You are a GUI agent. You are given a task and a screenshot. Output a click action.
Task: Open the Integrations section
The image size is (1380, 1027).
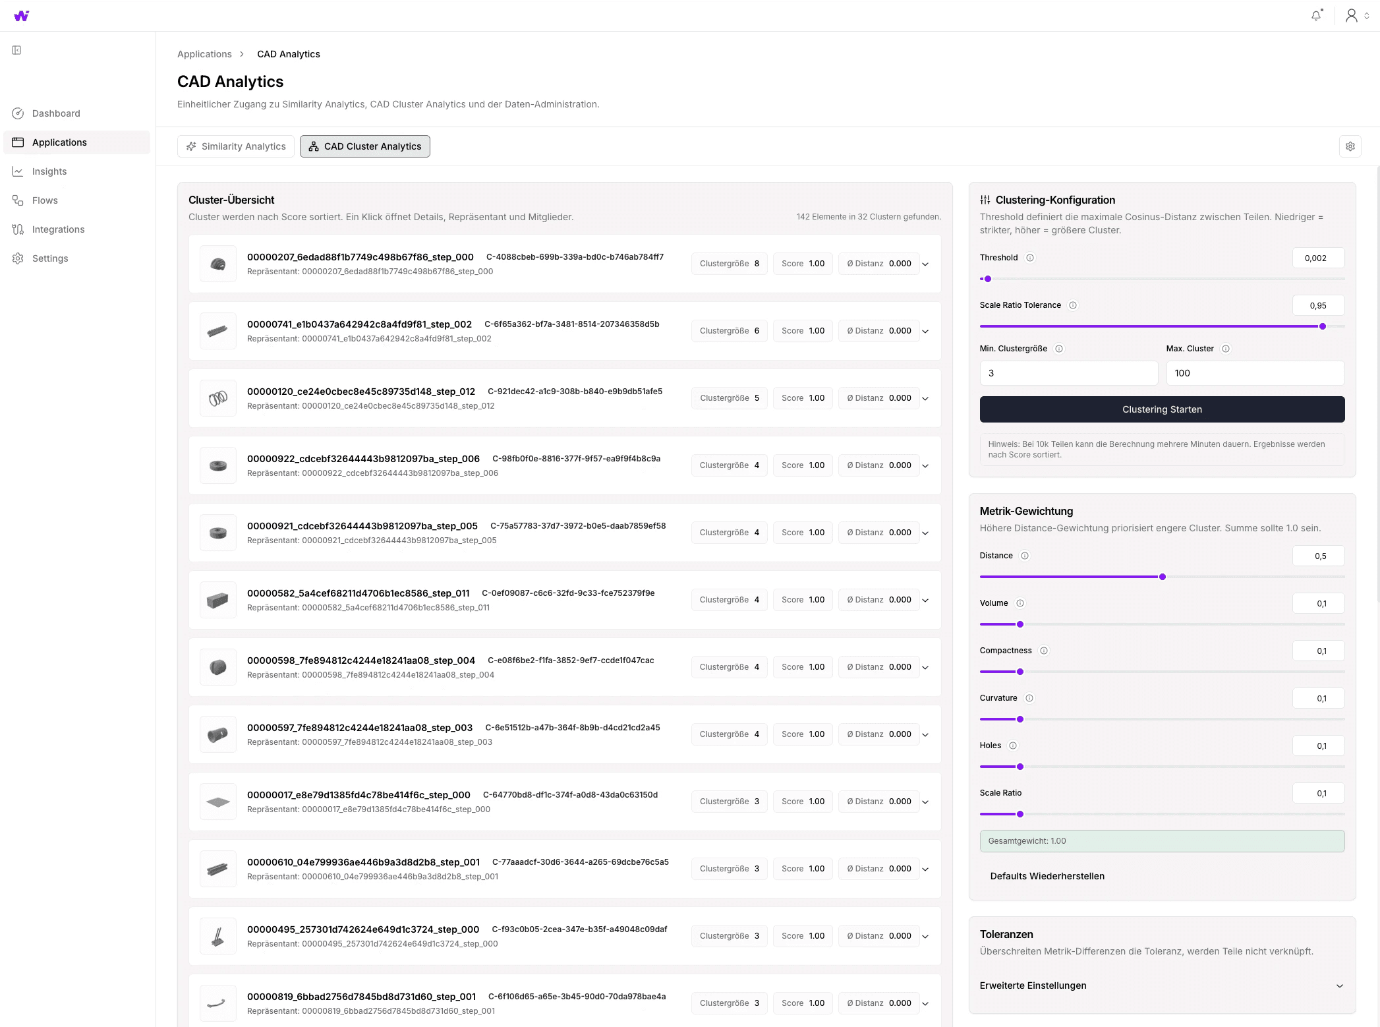pos(58,229)
